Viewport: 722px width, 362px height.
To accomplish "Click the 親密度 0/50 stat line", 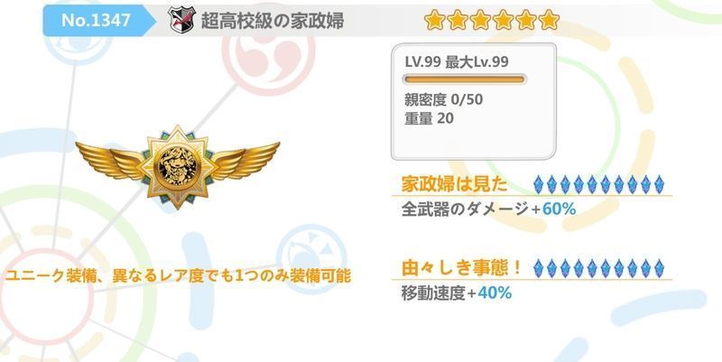I will click(x=443, y=99).
